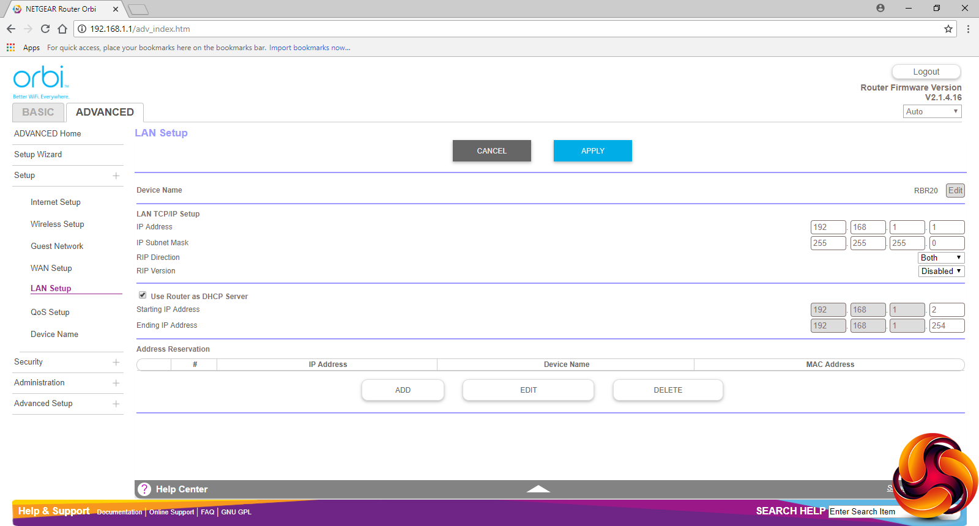This screenshot has width=979, height=526.
Task: Open the Auto language dropdown
Action: 932,111
